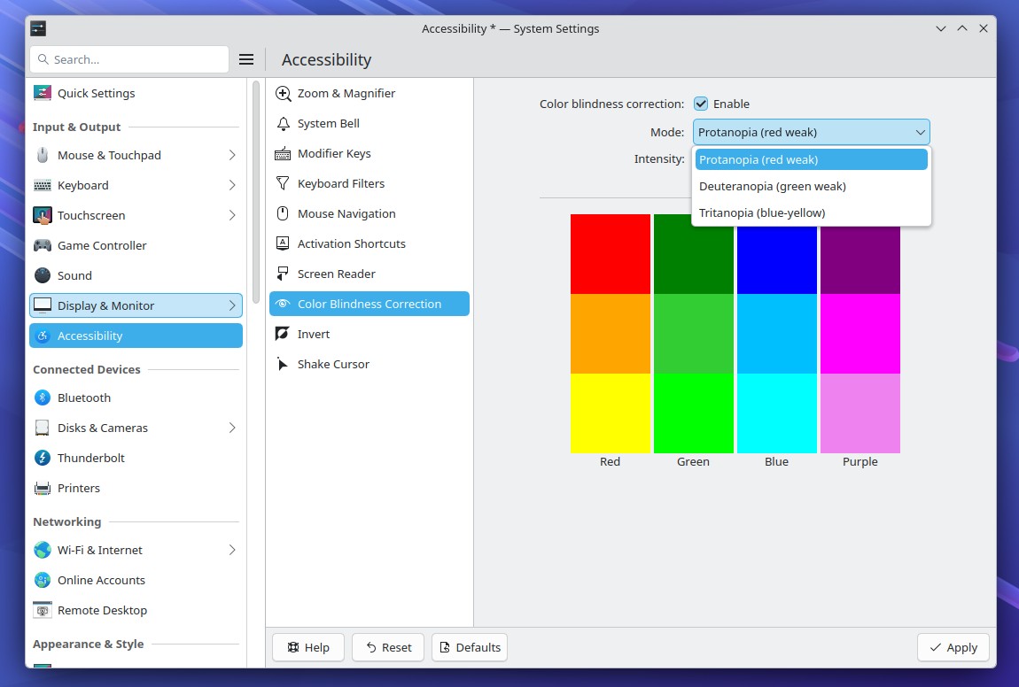Click the Zoom & Magnifier icon
The image size is (1019, 687).
pyautogui.click(x=283, y=93)
